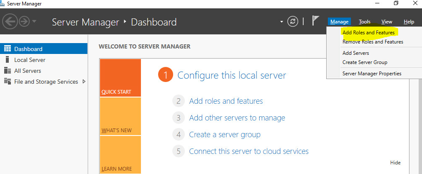
Task: Select the What's New orange tile
Action: point(120,116)
